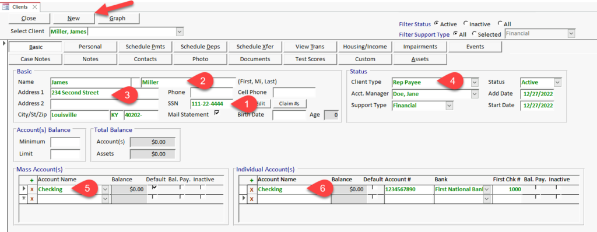Open the Schedule Xfer tab

click(x=255, y=47)
